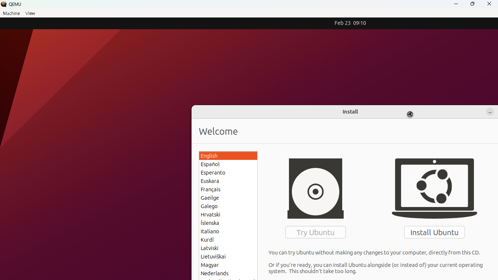Viewport: 498px width, 280px height.
Task: Click the Install Ubuntu button
Action: (434, 232)
